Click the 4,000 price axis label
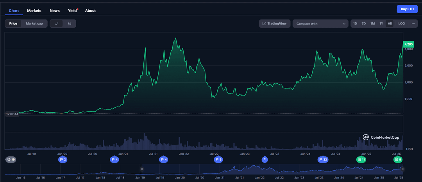The image size is (422, 182). coord(409,49)
